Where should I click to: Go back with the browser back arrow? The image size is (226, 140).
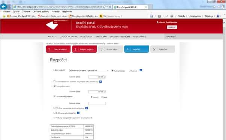click(3, 7)
